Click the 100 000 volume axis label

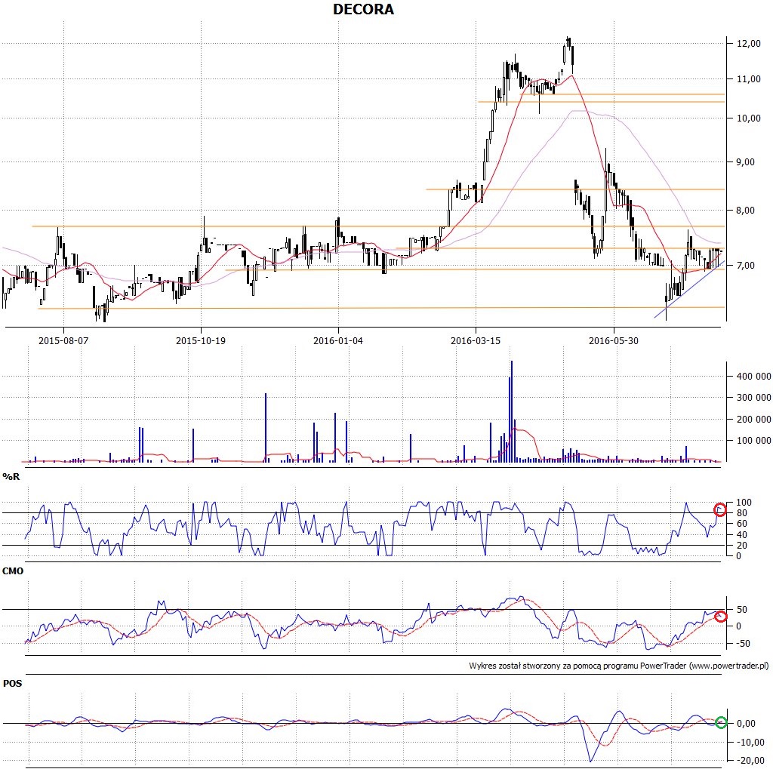[754, 441]
